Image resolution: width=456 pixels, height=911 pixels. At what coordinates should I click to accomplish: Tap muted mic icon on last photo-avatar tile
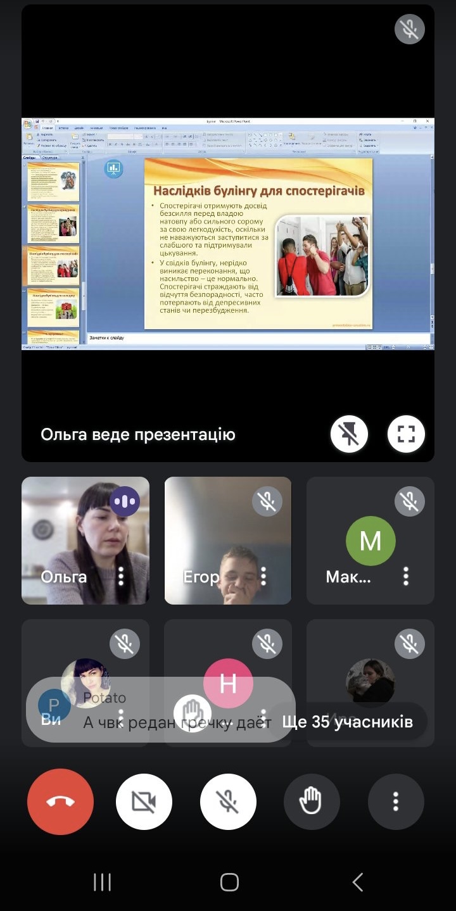tap(409, 644)
